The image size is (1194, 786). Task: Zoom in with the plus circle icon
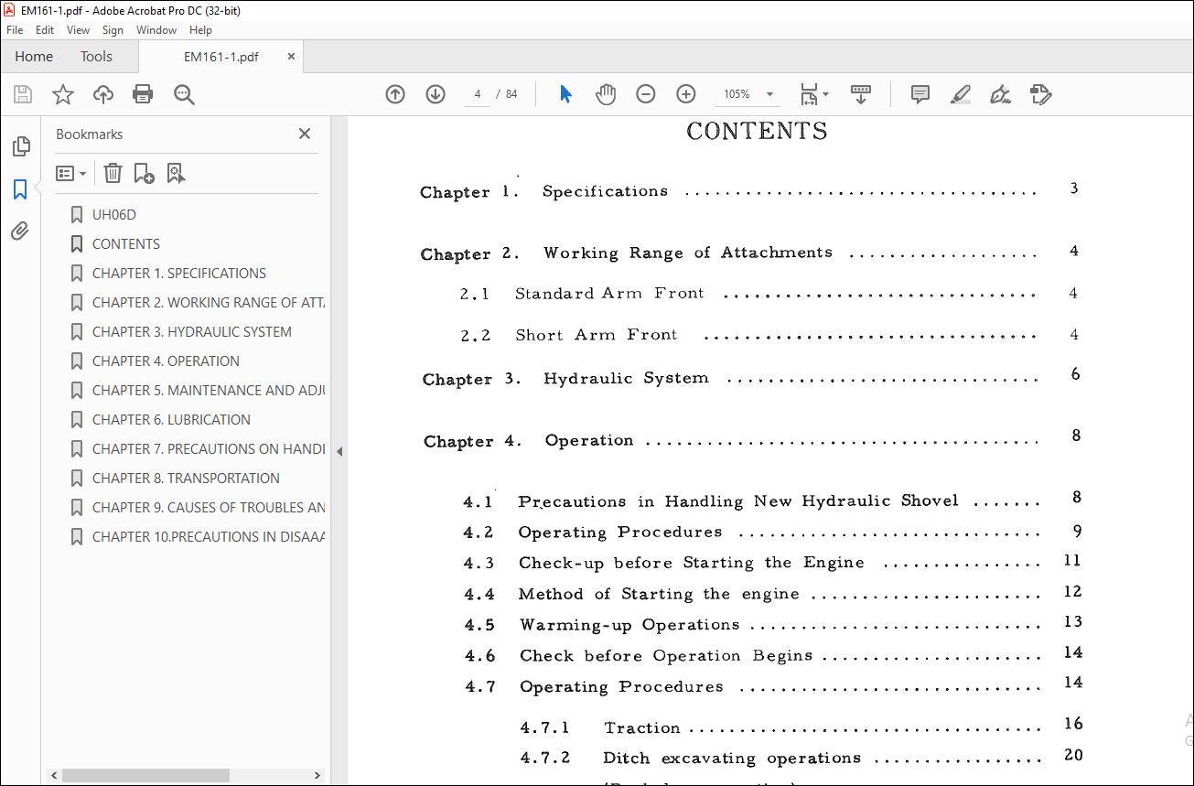(x=686, y=94)
